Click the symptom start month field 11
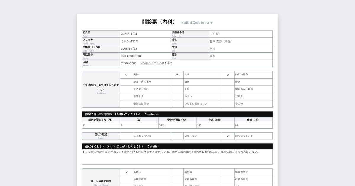 (101, 126)
